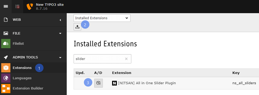Image resolution: width=259 pixels, height=95 pixels.
Task: Click the NITSAN extension logo icon
Action: point(114,83)
